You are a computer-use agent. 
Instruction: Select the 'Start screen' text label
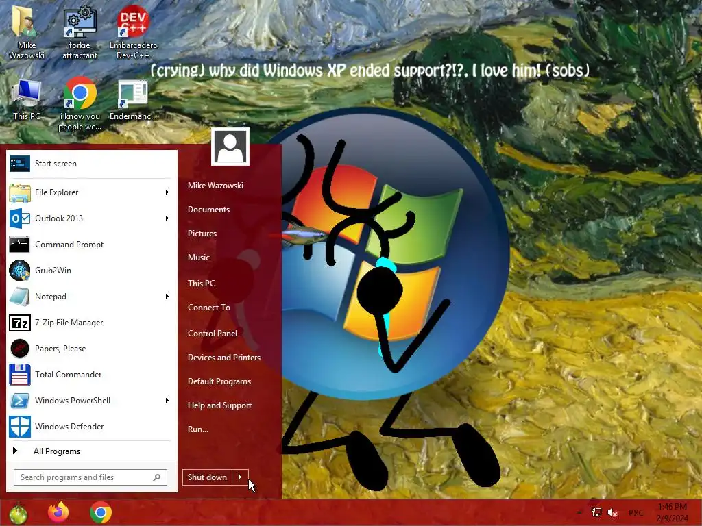tap(56, 164)
